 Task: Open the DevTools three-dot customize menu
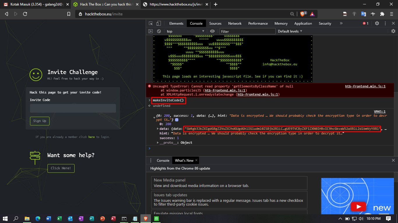coord(385,24)
